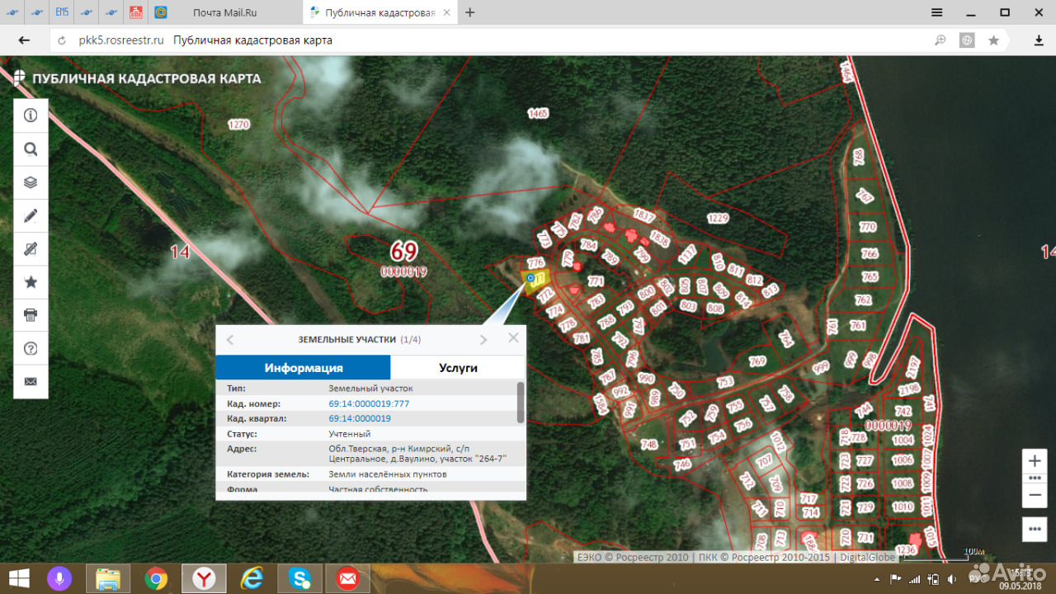Image resolution: width=1056 pixels, height=594 pixels.
Task: Close the Публичная кадастровая browser tab
Action: point(448,12)
